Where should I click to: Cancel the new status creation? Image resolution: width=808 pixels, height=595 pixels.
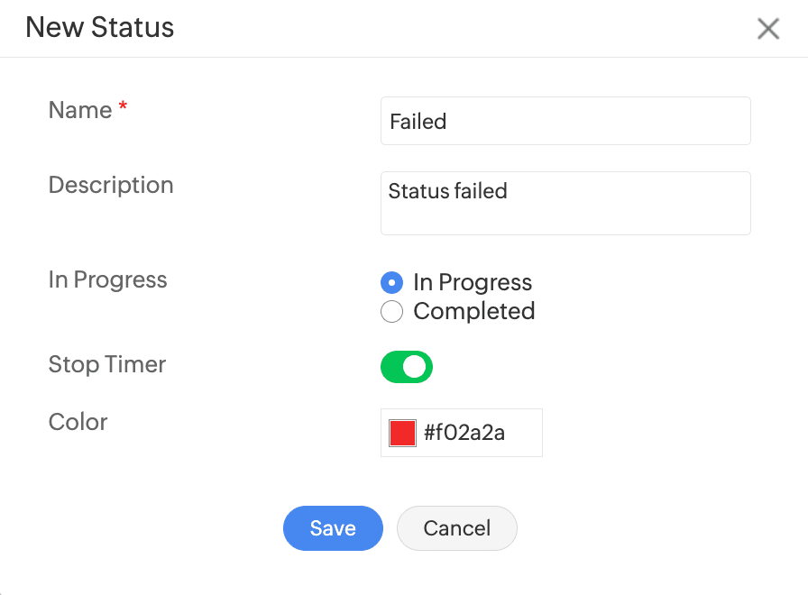pos(457,528)
